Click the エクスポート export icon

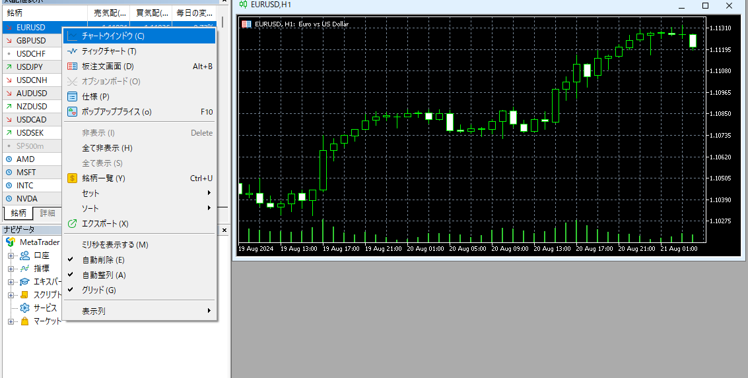[73, 223]
